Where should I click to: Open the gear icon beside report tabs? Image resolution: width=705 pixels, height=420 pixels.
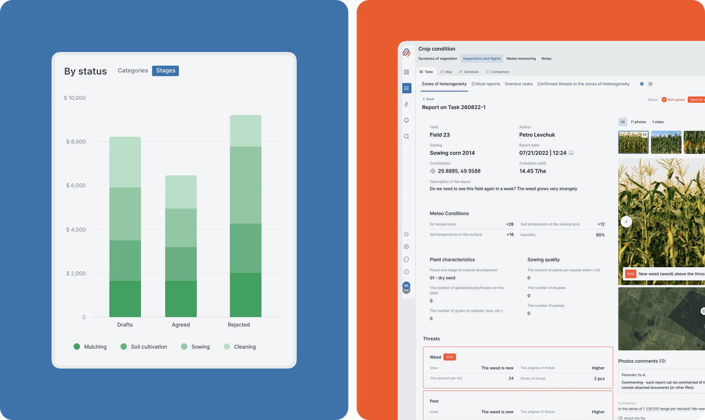pos(651,84)
